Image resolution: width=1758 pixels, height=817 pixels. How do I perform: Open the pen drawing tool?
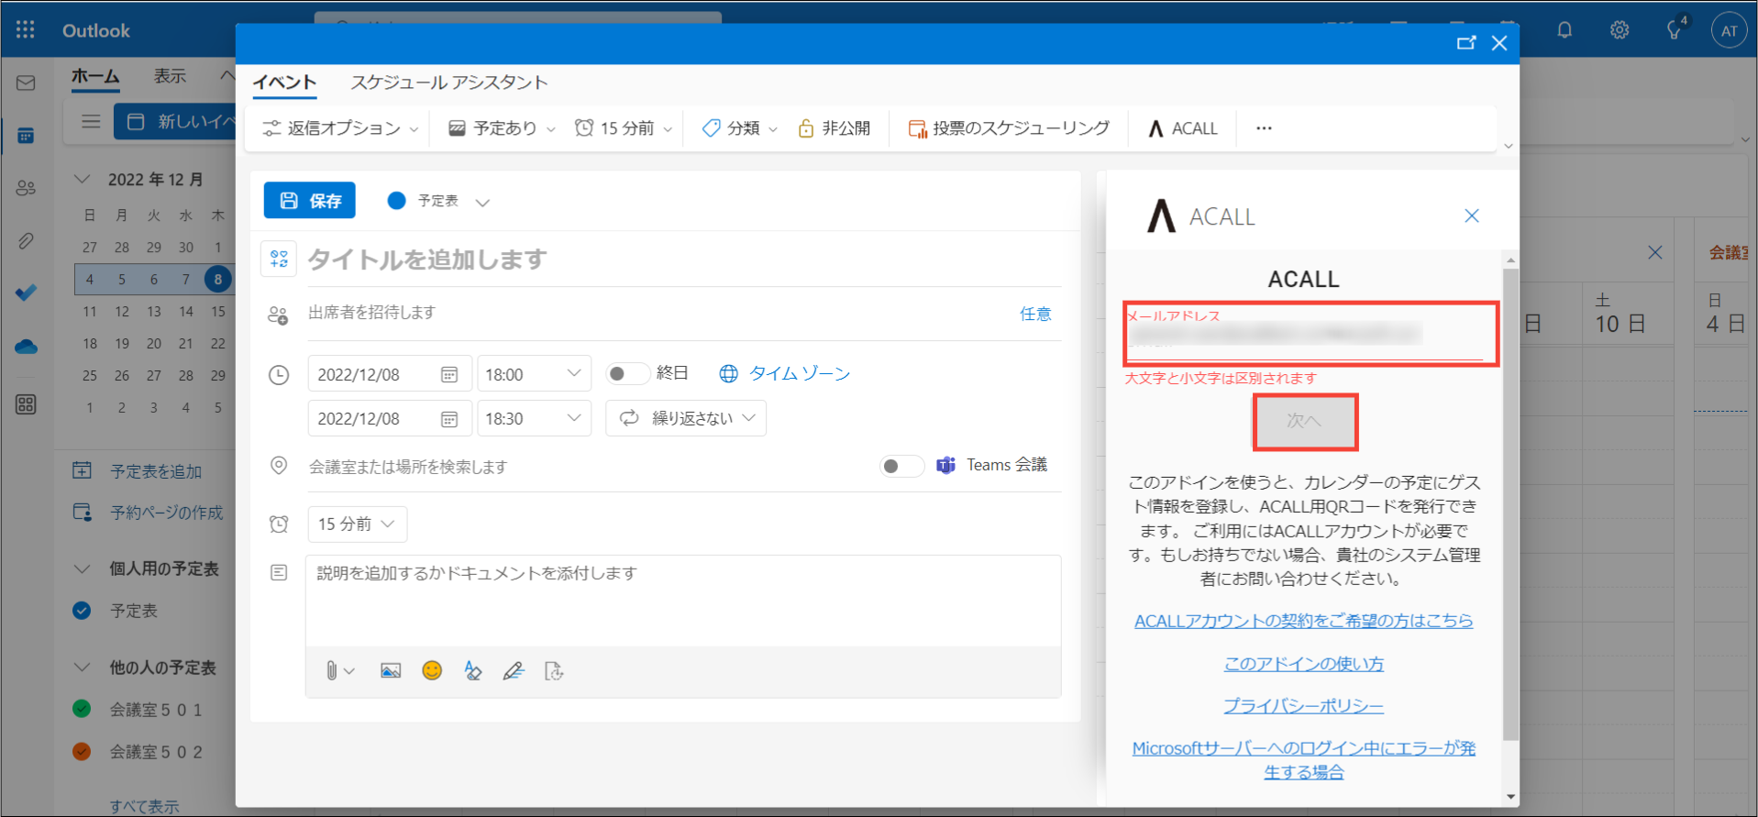(514, 671)
